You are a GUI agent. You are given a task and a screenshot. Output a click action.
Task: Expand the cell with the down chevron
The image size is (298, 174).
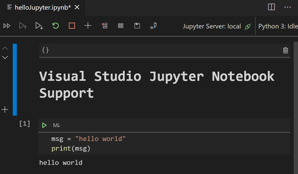[x=5, y=57]
